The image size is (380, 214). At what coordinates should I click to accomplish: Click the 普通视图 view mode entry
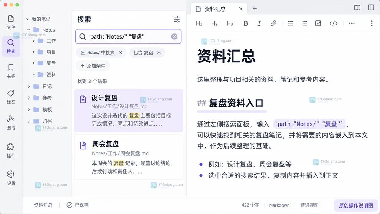309,205
